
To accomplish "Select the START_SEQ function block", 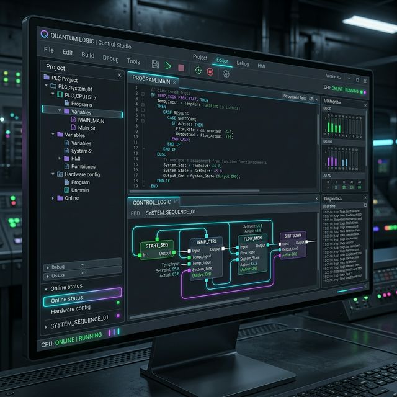I will pyautogui.click(x=157, y=249).
